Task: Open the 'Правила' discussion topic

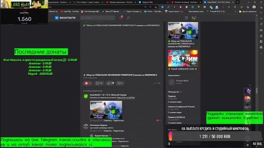Action: tap(172, 96)
